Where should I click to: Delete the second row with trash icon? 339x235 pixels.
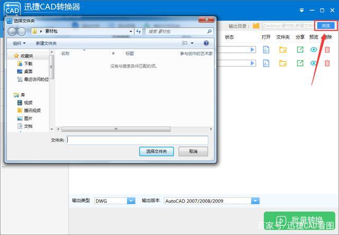click(327, 63)
